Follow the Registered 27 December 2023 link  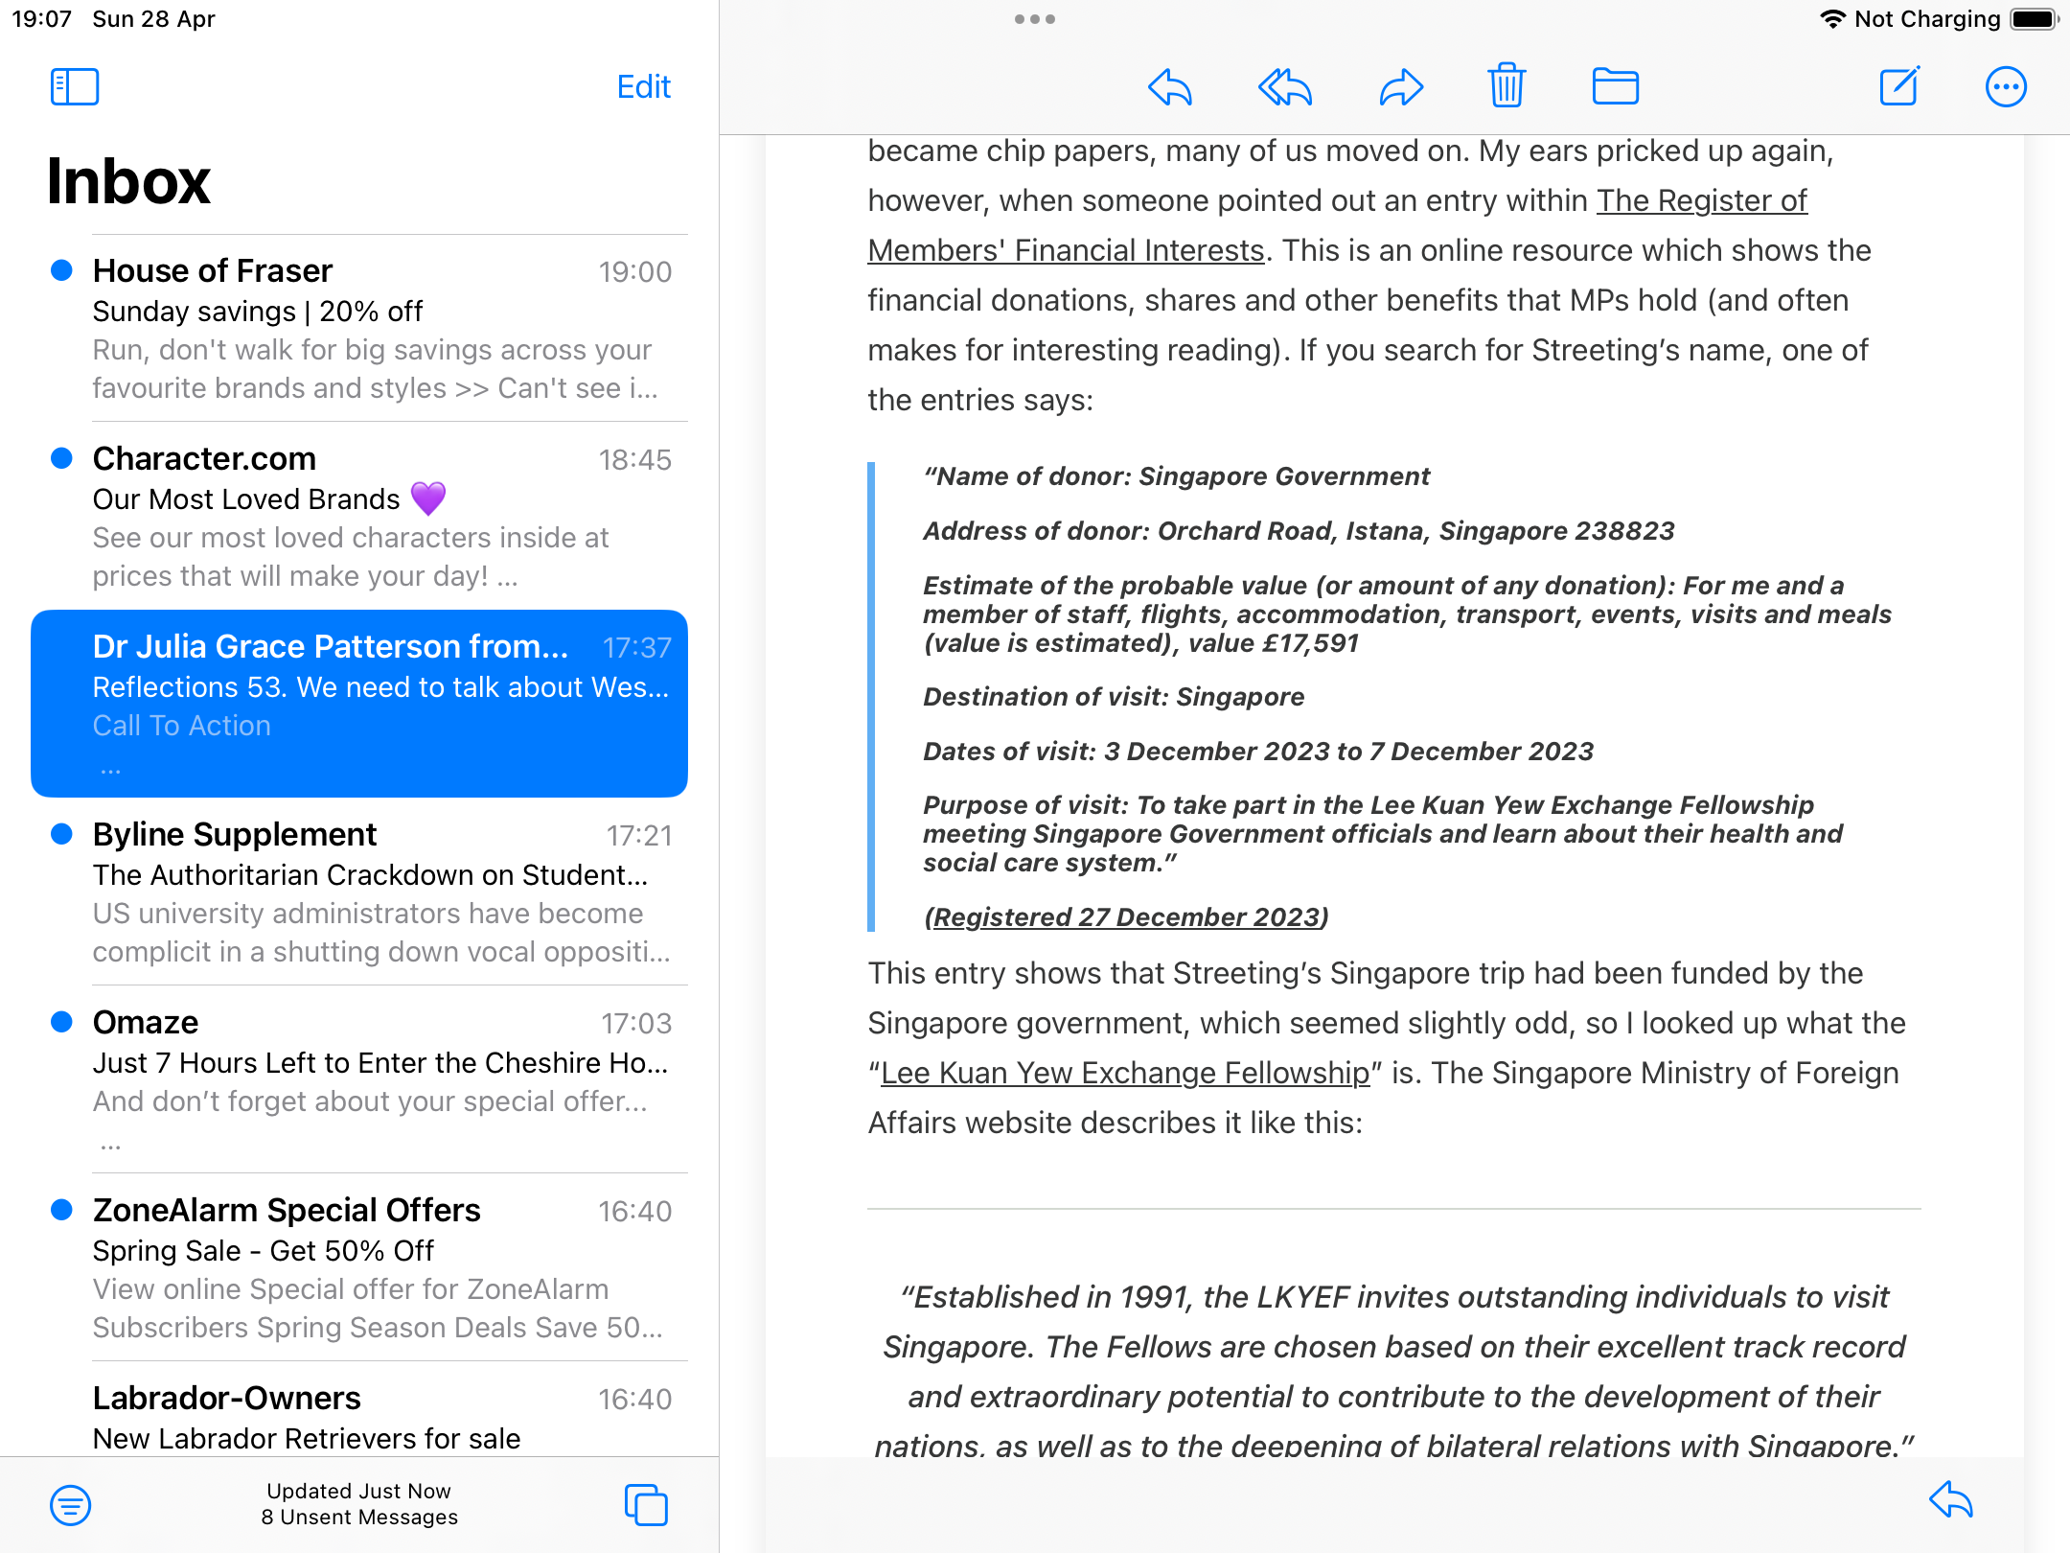[x=1126, y=917]
